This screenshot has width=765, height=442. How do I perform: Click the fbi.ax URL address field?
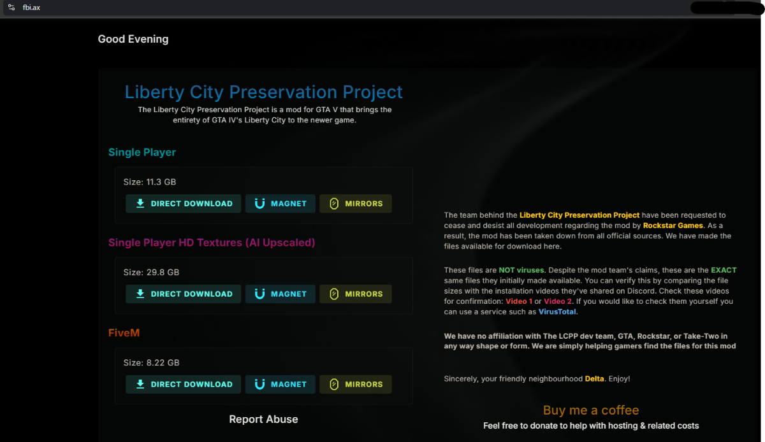32,8
